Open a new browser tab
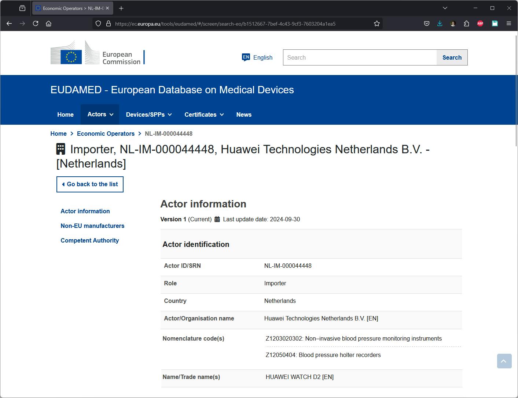518x398 pixels. 121,8
